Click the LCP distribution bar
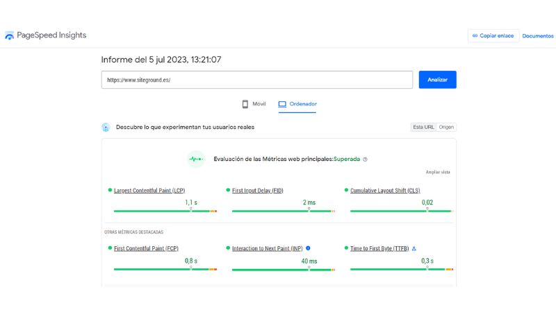556x312 pixels. 165,211
